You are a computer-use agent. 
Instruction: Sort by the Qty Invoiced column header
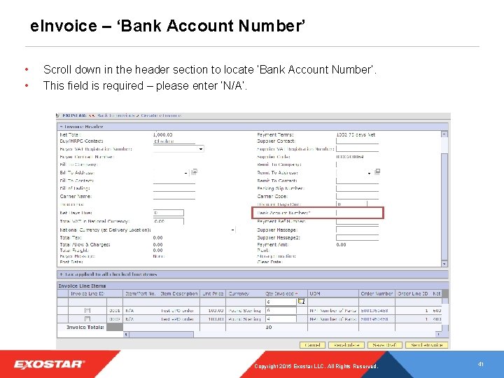pos(281,293)
